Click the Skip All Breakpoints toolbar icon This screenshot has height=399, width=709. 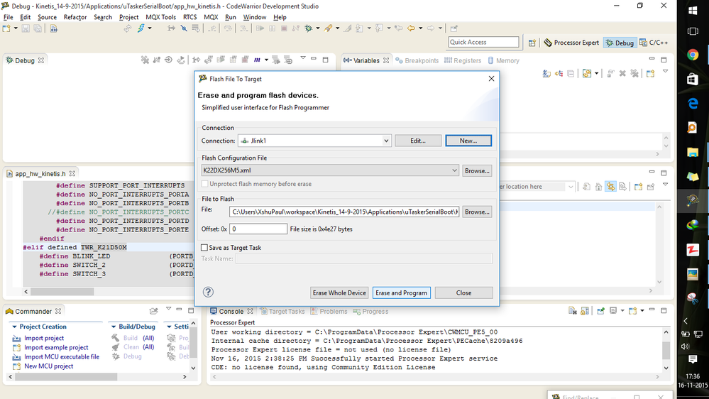coord(184,28)
